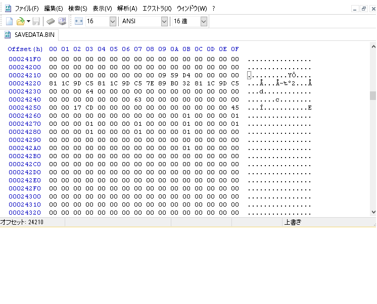Click column header 0F

click(x=235, y=49)
